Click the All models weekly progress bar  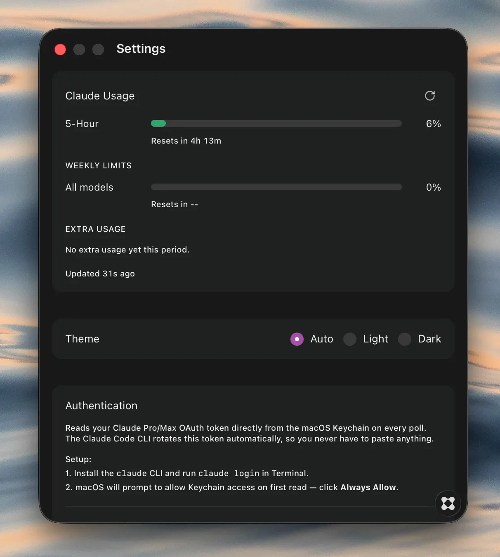click(276, 187)
